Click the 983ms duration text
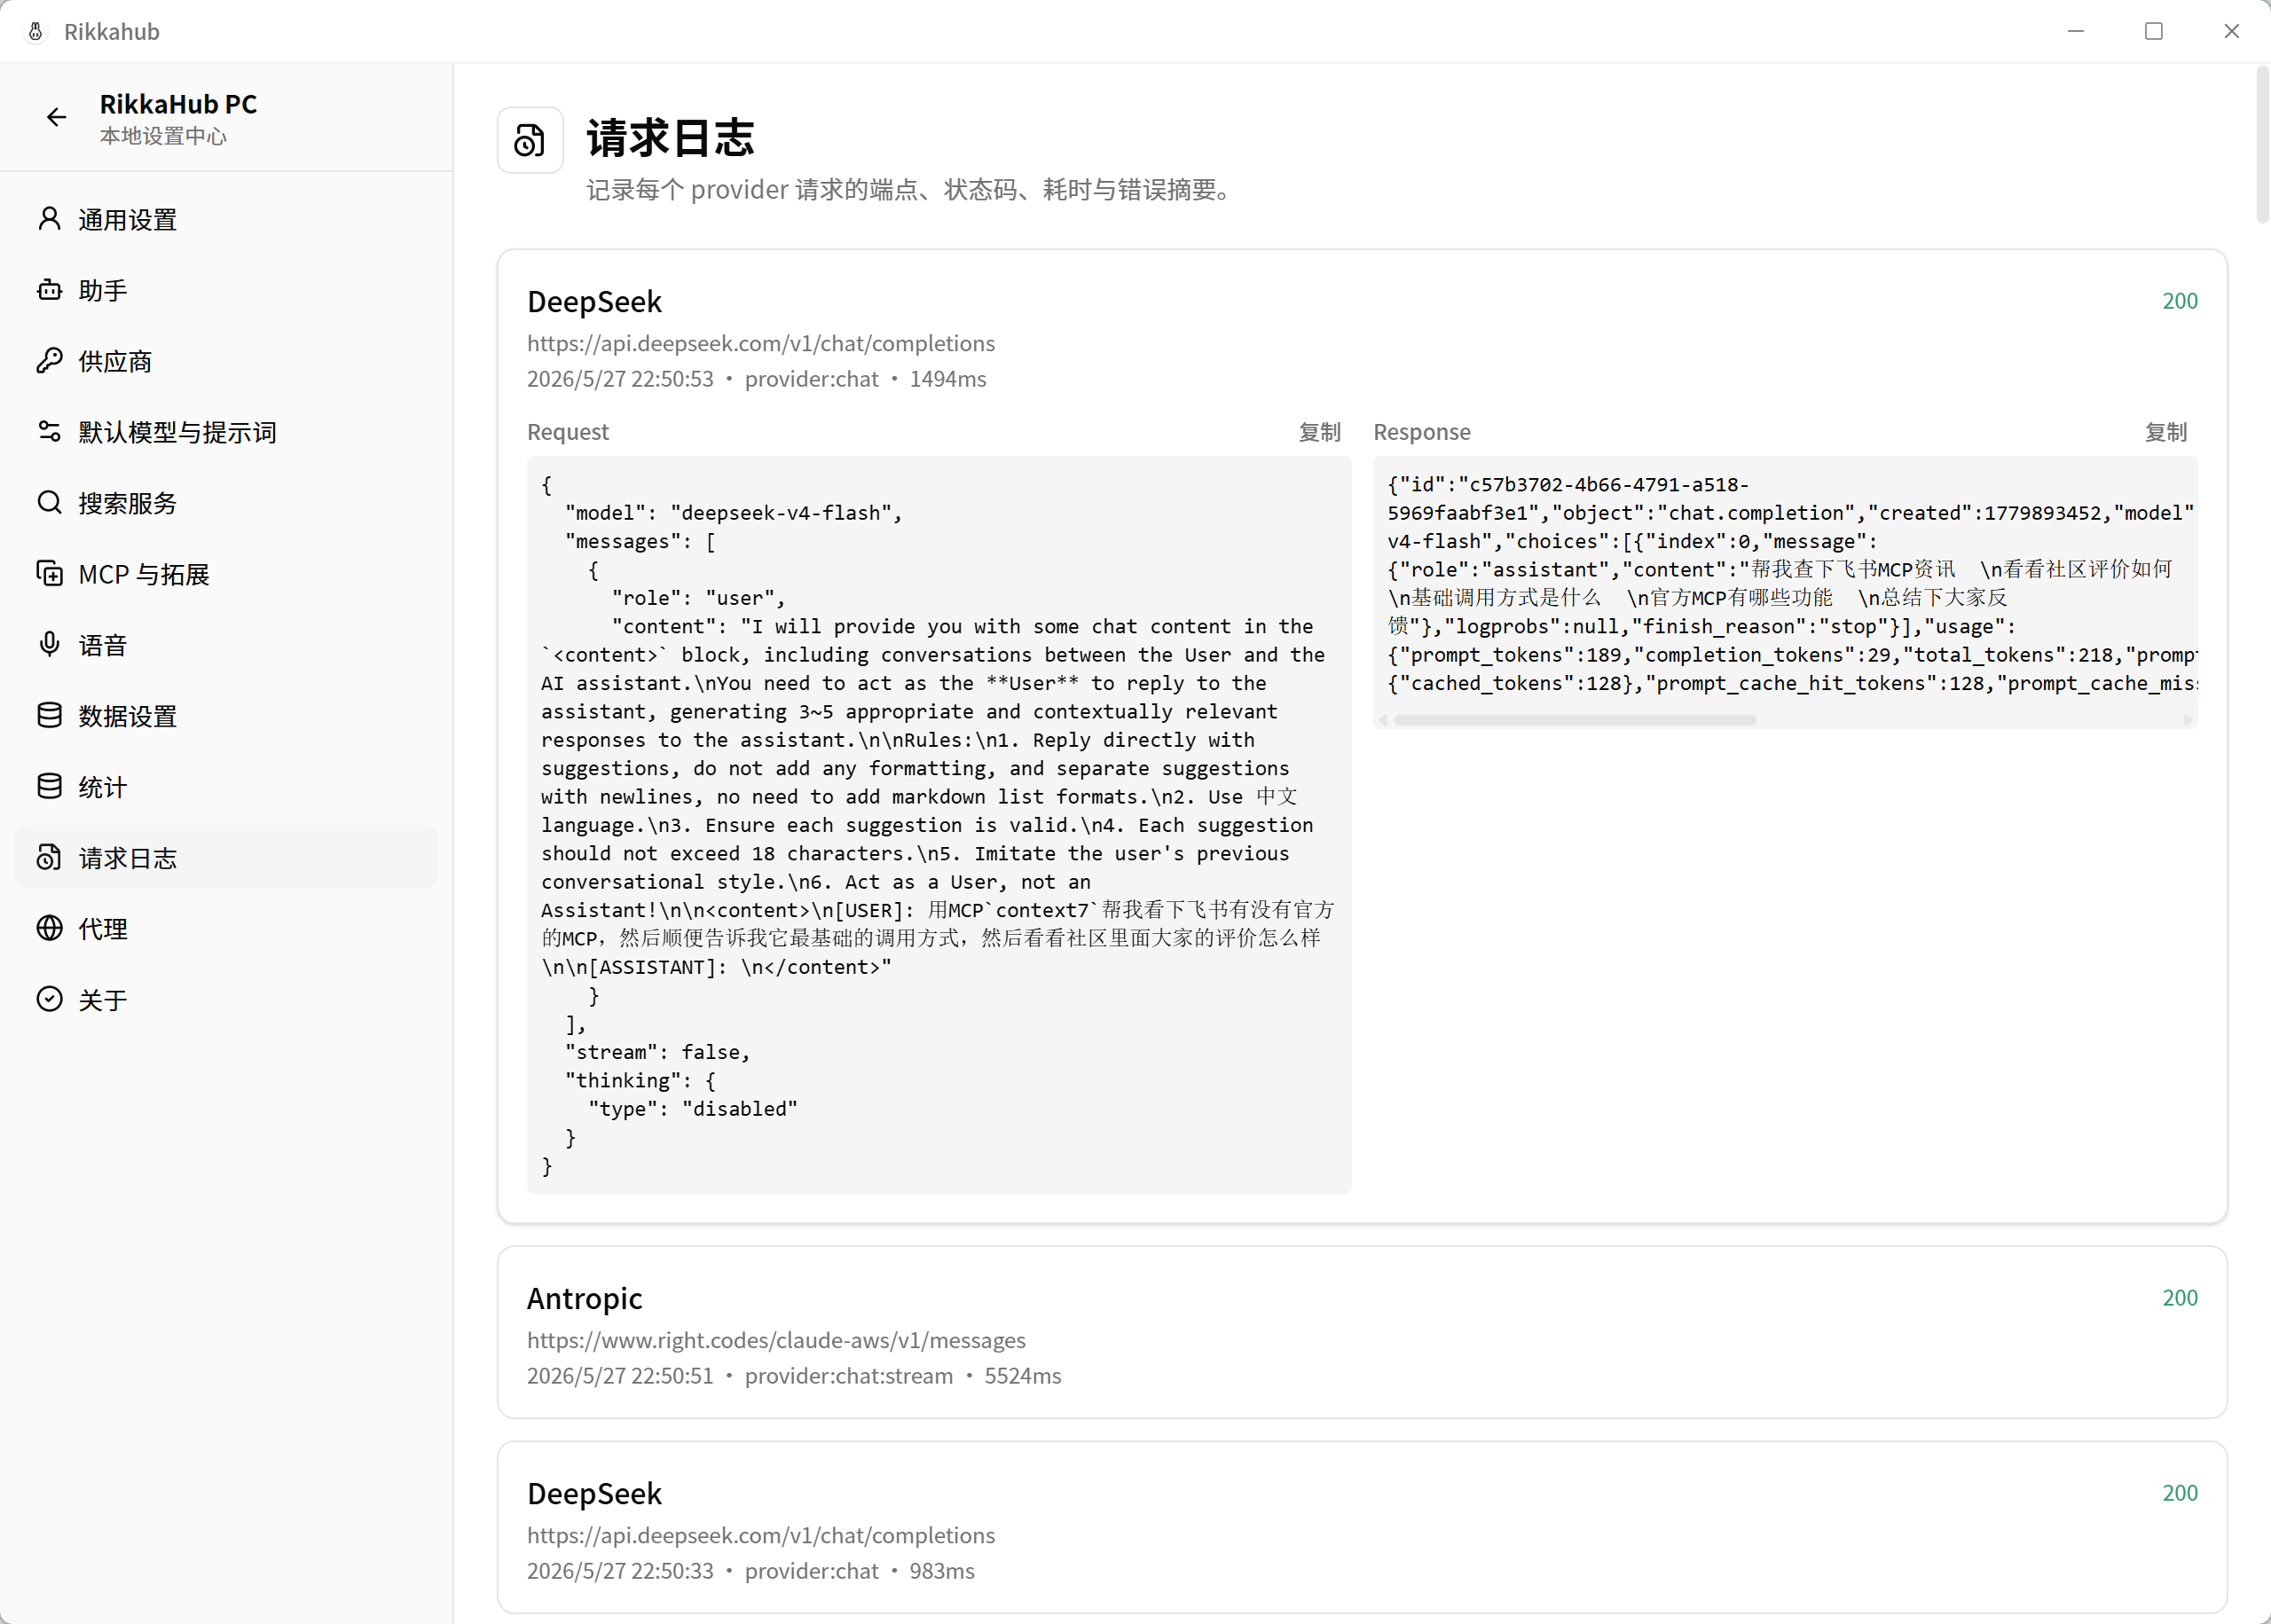Image resolution: width=2271 pixels, height=1624 pixels. click(x=942, y=1571)
